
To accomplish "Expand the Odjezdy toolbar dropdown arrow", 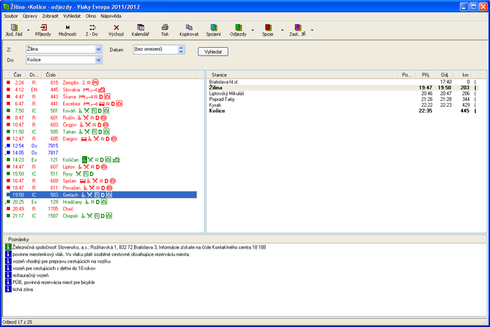I will pyautogui.click(x=252, y=30).
